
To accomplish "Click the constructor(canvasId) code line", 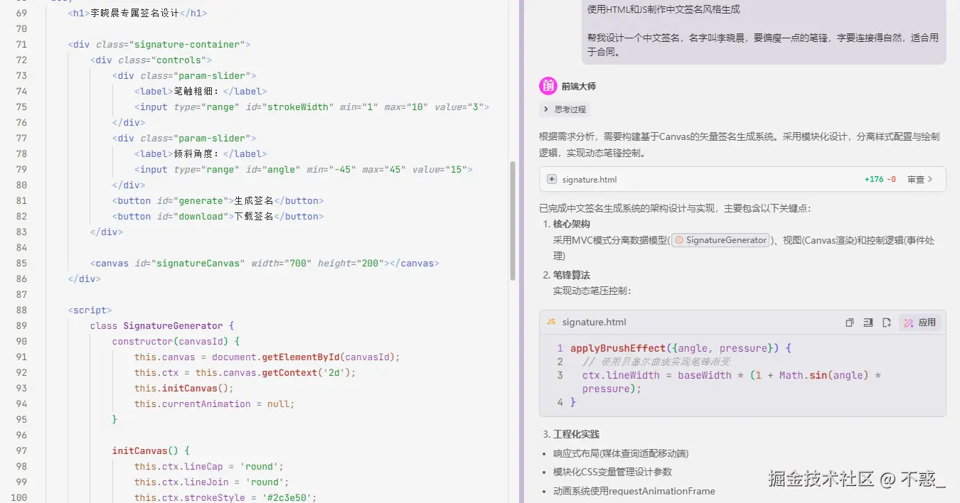I will (x=176, y=341).
